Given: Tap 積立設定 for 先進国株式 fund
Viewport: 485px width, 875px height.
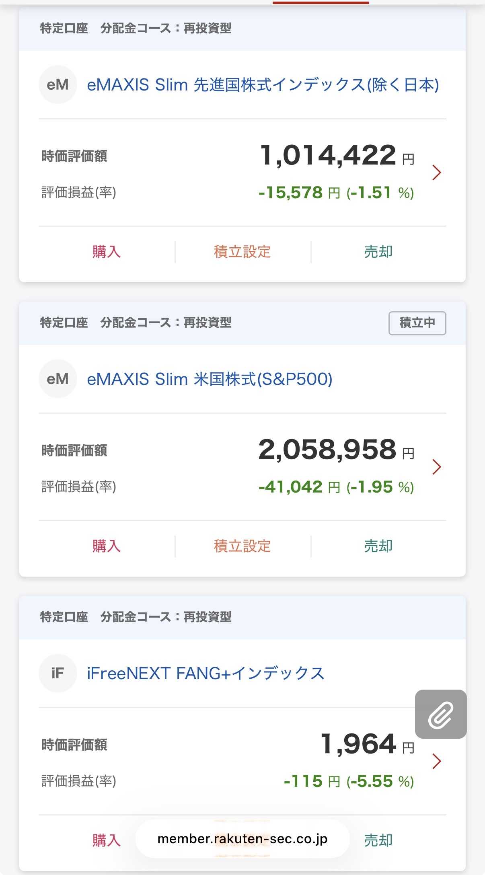Looking at the screenshot, I should coord(242,252).
